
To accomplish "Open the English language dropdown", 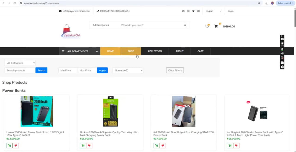I will pyautogui.click(x=213, y=11).
